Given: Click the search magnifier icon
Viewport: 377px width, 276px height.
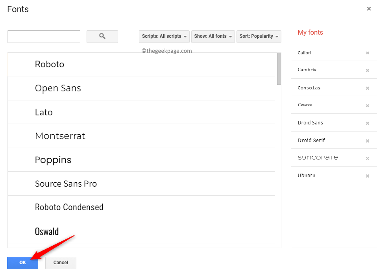Looking at the screenshot, I should tap(102, 36).
